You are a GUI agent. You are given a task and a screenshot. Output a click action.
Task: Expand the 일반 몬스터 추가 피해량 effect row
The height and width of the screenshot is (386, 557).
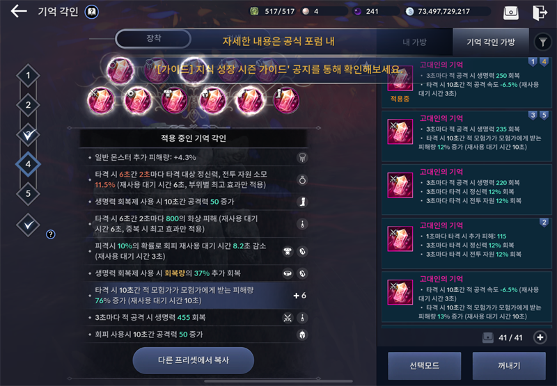click(194, 157)
